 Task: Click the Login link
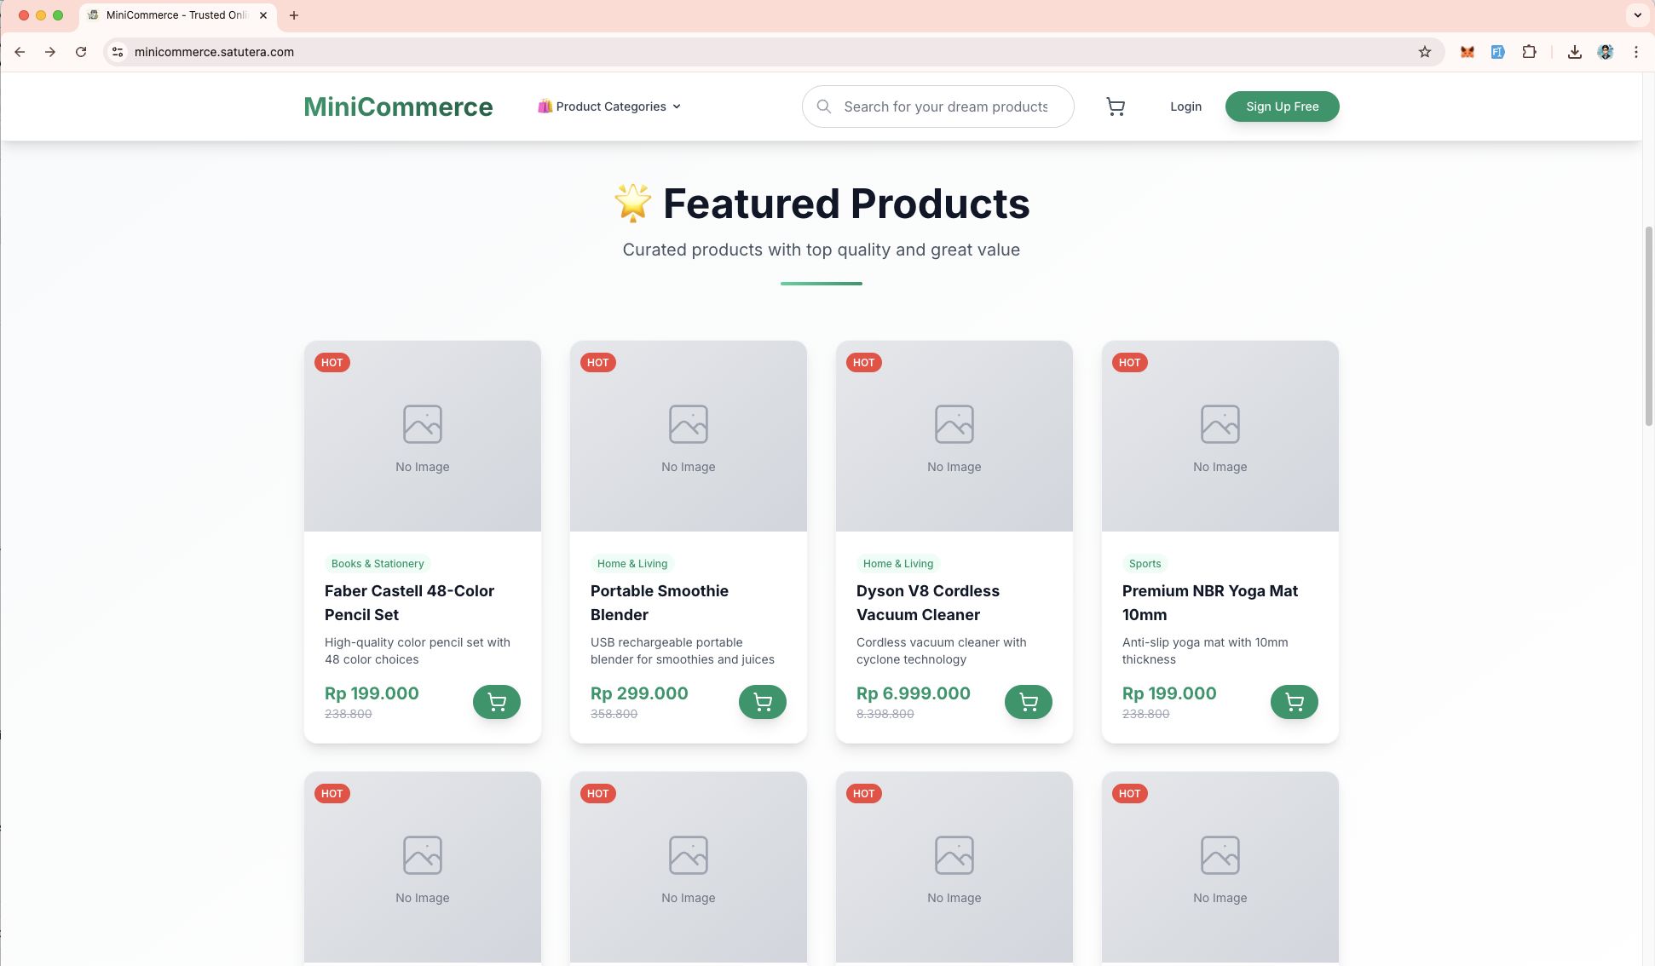click(1185, 106)
